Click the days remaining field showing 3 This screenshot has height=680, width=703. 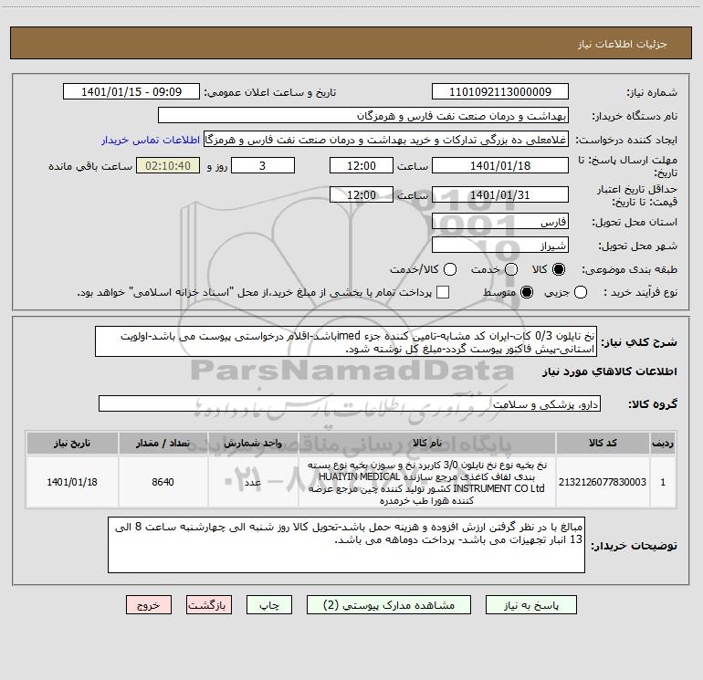pyautogui.click(x=263, y=165)
